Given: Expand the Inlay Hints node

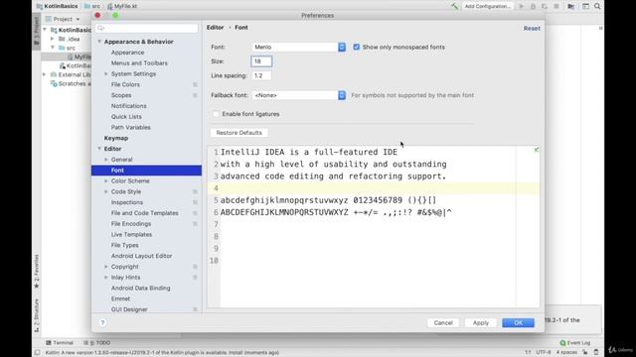Looking at the screenshot, I should click(106, 278).
